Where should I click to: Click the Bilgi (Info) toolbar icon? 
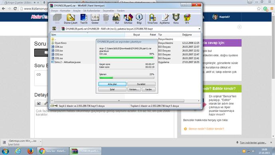[x=139, y=19]
